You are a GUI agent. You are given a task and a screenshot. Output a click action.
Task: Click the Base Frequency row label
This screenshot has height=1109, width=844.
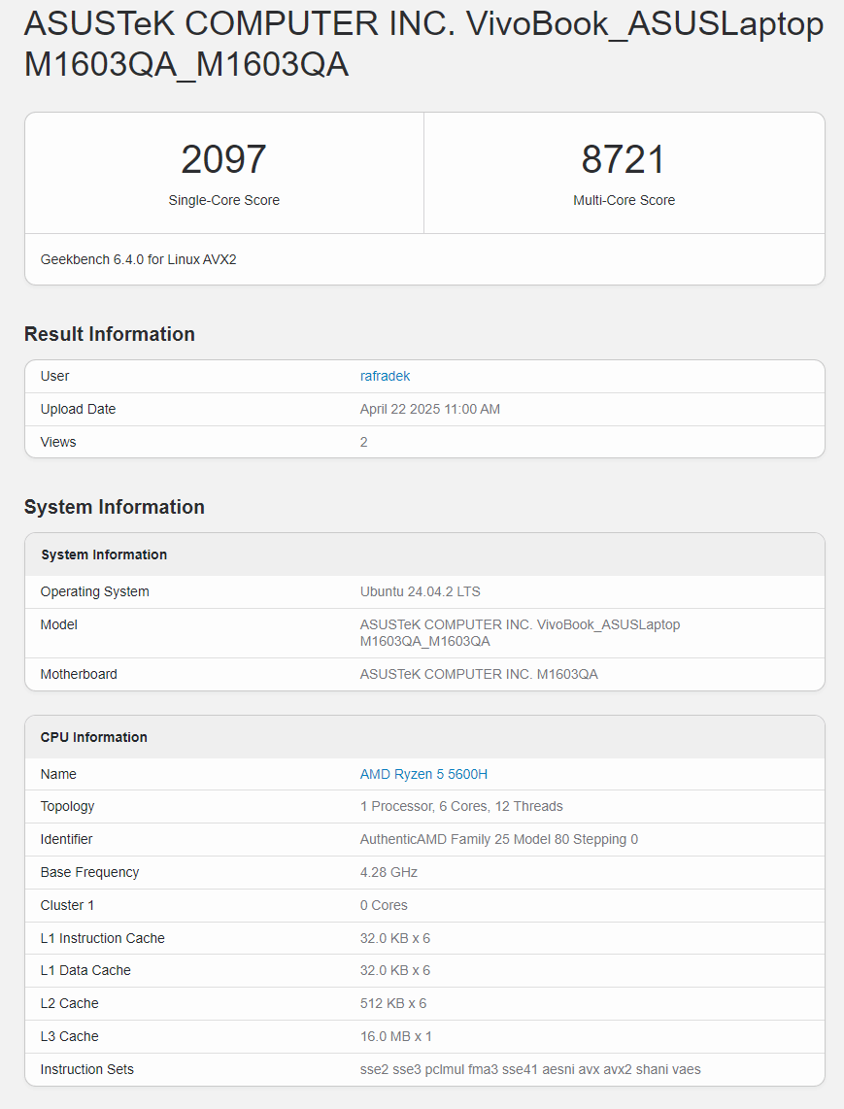(90, 873)
